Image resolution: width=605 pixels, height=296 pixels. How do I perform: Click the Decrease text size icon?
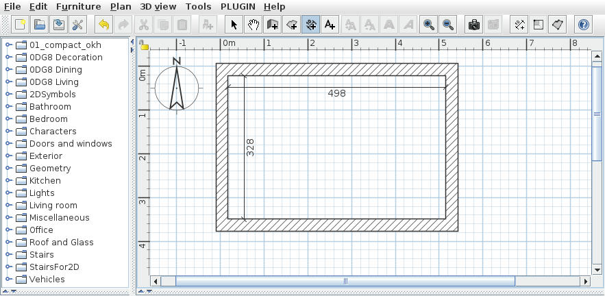click(369, 25)
